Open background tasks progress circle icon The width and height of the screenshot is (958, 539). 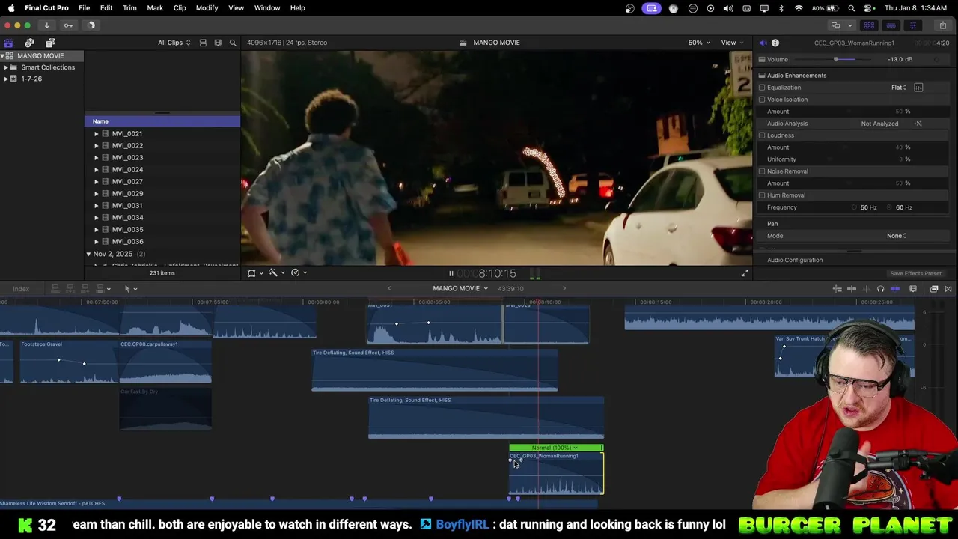(x=91, y=25)
